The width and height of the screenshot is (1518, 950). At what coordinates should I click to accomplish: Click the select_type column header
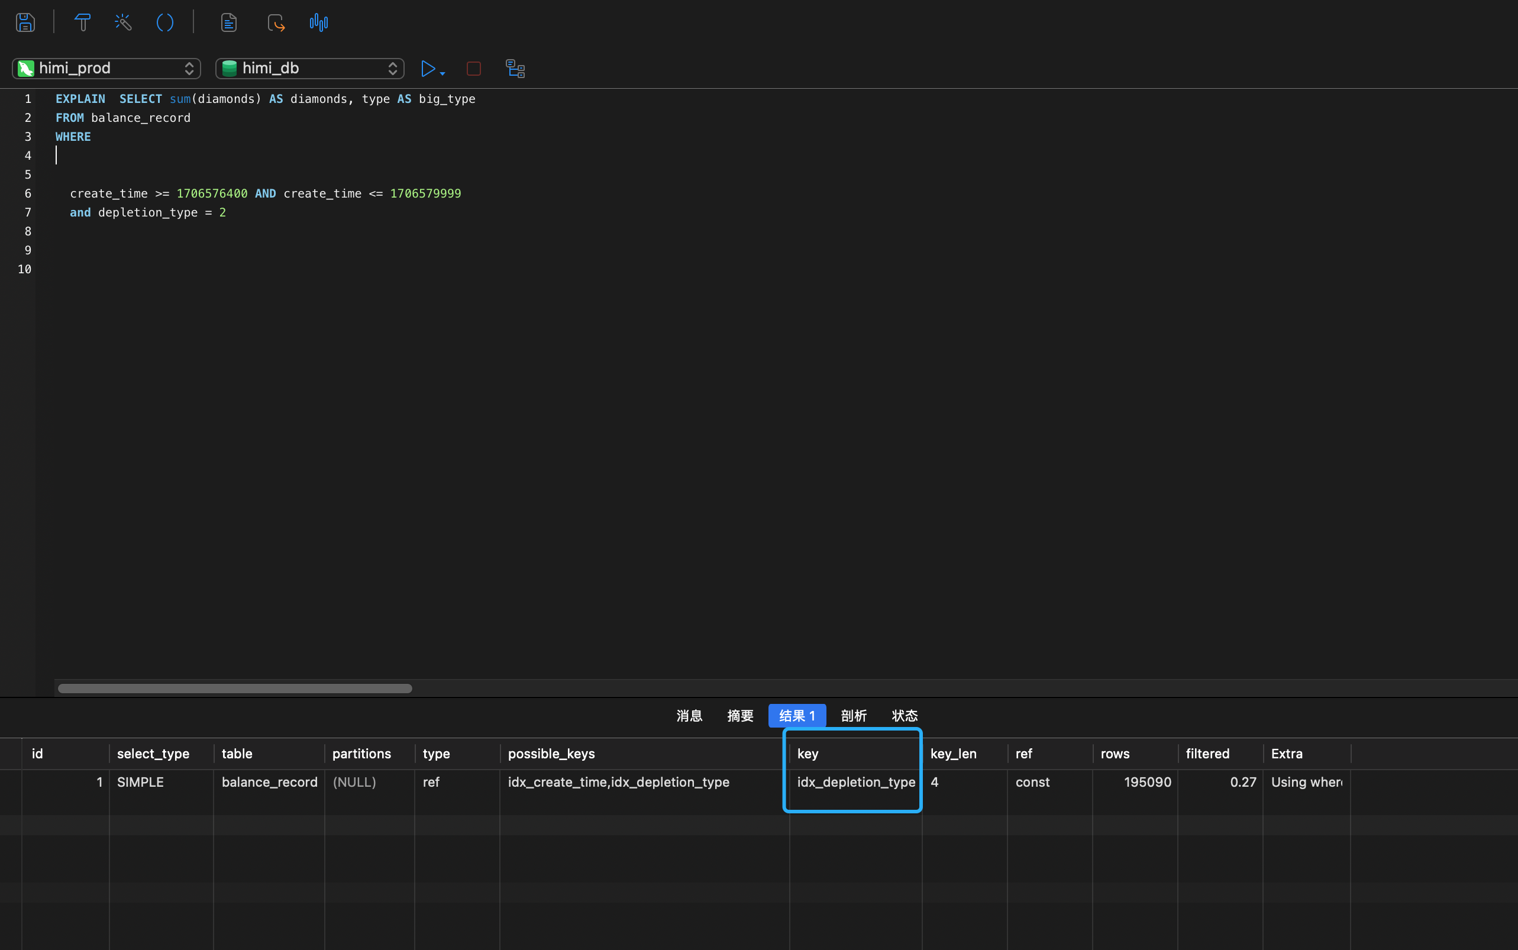(162, 754)
